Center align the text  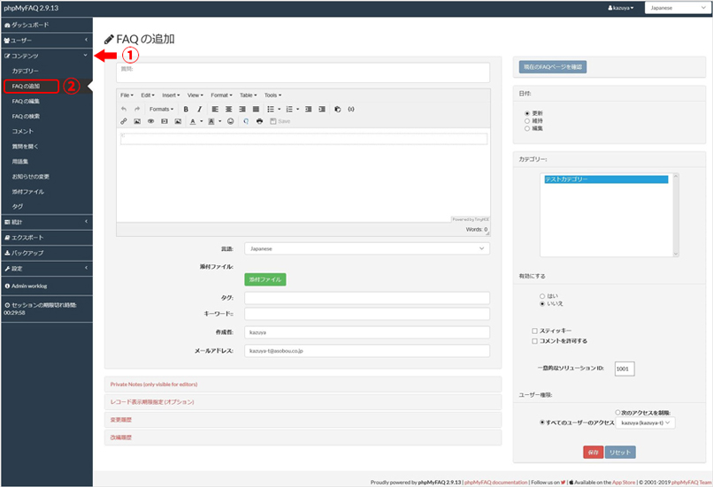[x=229, y=109]
